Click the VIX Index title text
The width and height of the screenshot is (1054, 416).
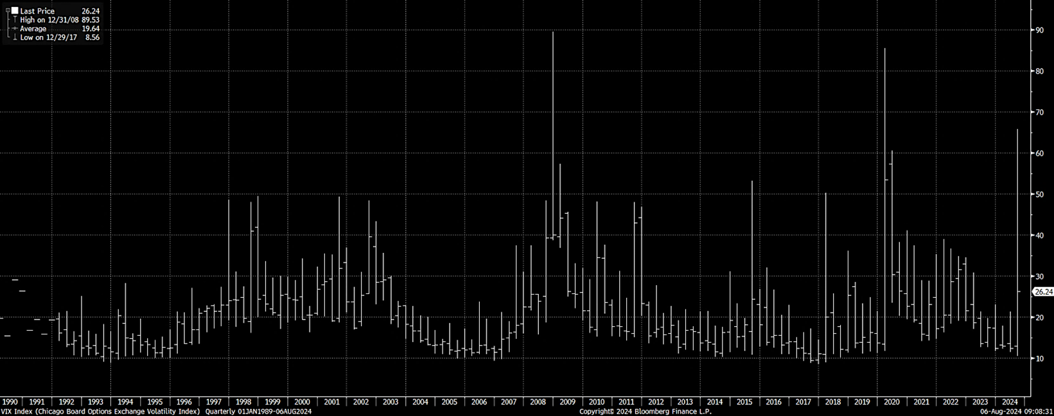(x=100, y=411)
